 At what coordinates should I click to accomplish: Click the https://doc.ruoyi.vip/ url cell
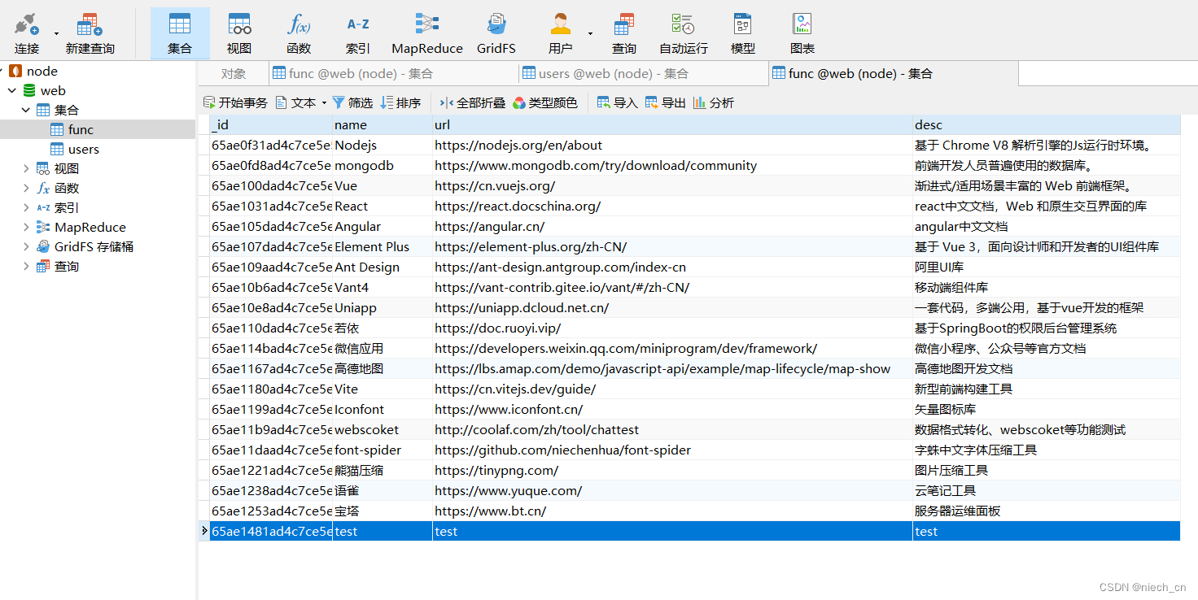(x=672, y=328)
